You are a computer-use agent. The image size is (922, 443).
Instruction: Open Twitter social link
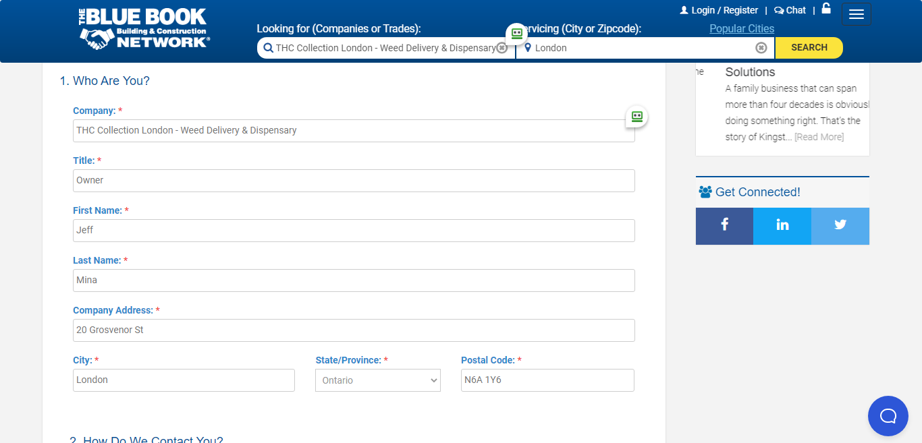(840, 226)
